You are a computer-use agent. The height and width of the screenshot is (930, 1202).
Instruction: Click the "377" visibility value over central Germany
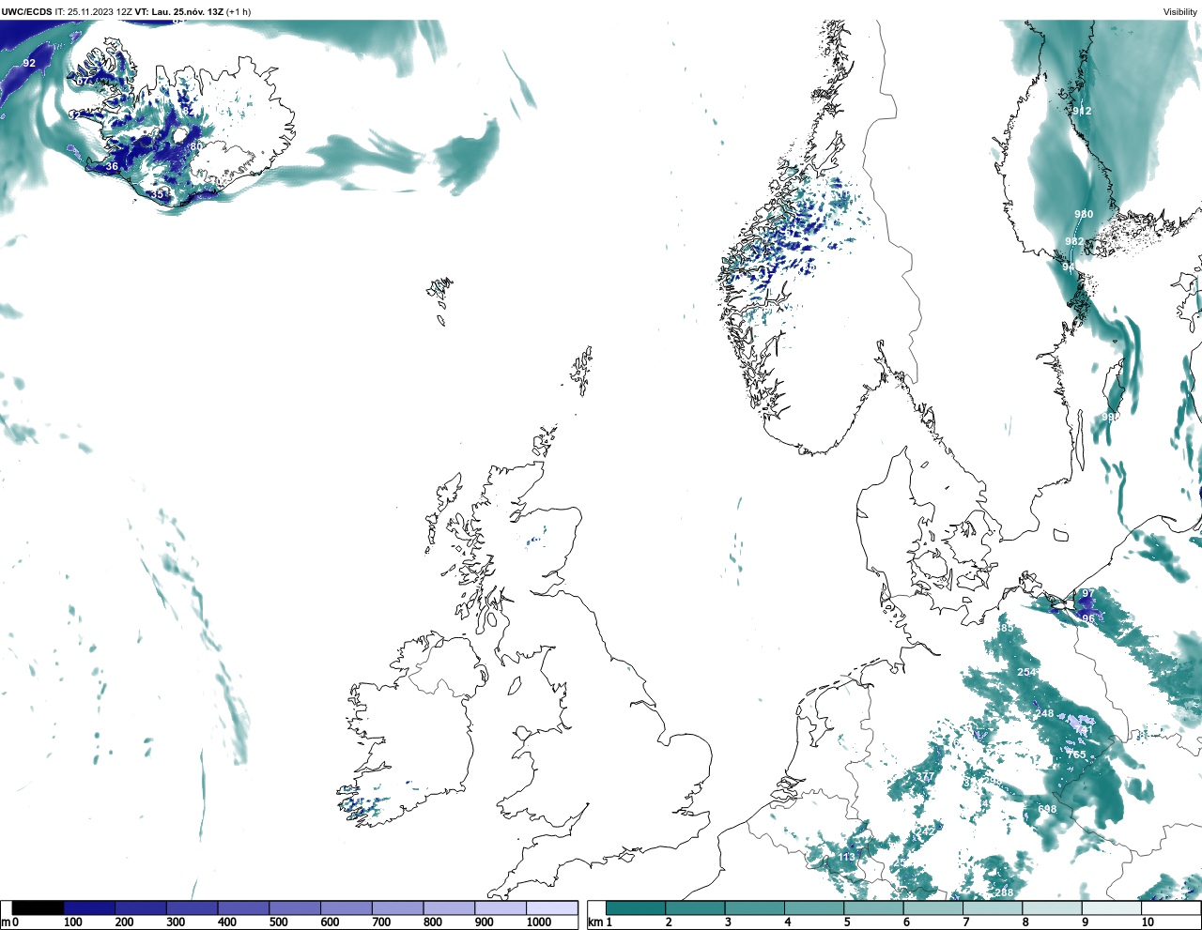(925, 776)
